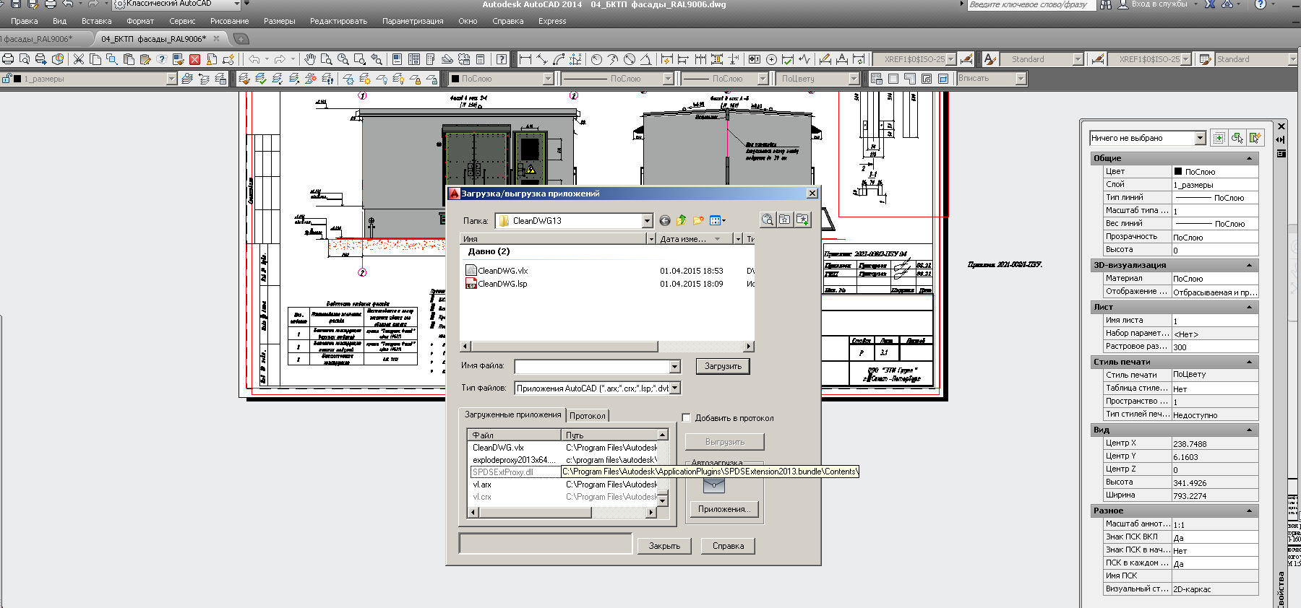Click the Up one level folder icon
The width and height of the screenshot is (1301, 608).
point(681,220)
